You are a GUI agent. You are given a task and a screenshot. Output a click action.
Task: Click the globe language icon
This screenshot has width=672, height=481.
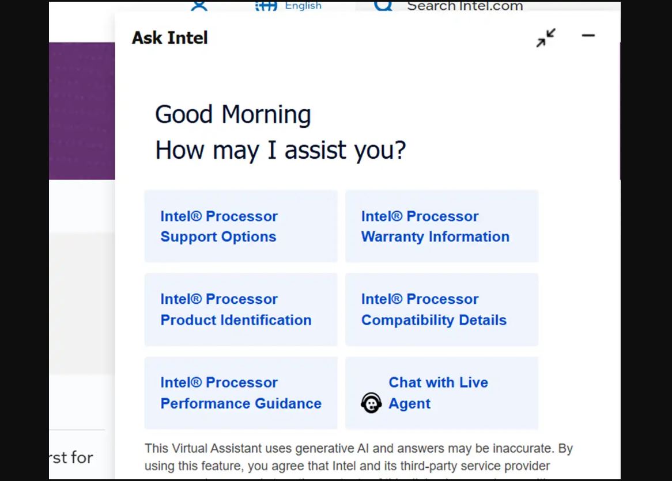coord(265,5)
